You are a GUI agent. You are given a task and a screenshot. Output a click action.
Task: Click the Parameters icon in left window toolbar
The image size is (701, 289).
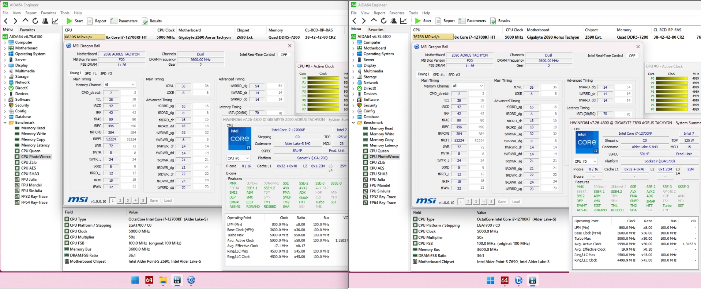[x=114, y=21]
